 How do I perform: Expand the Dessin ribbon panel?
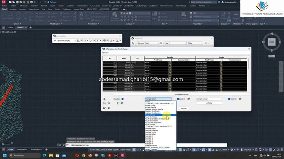18,24
